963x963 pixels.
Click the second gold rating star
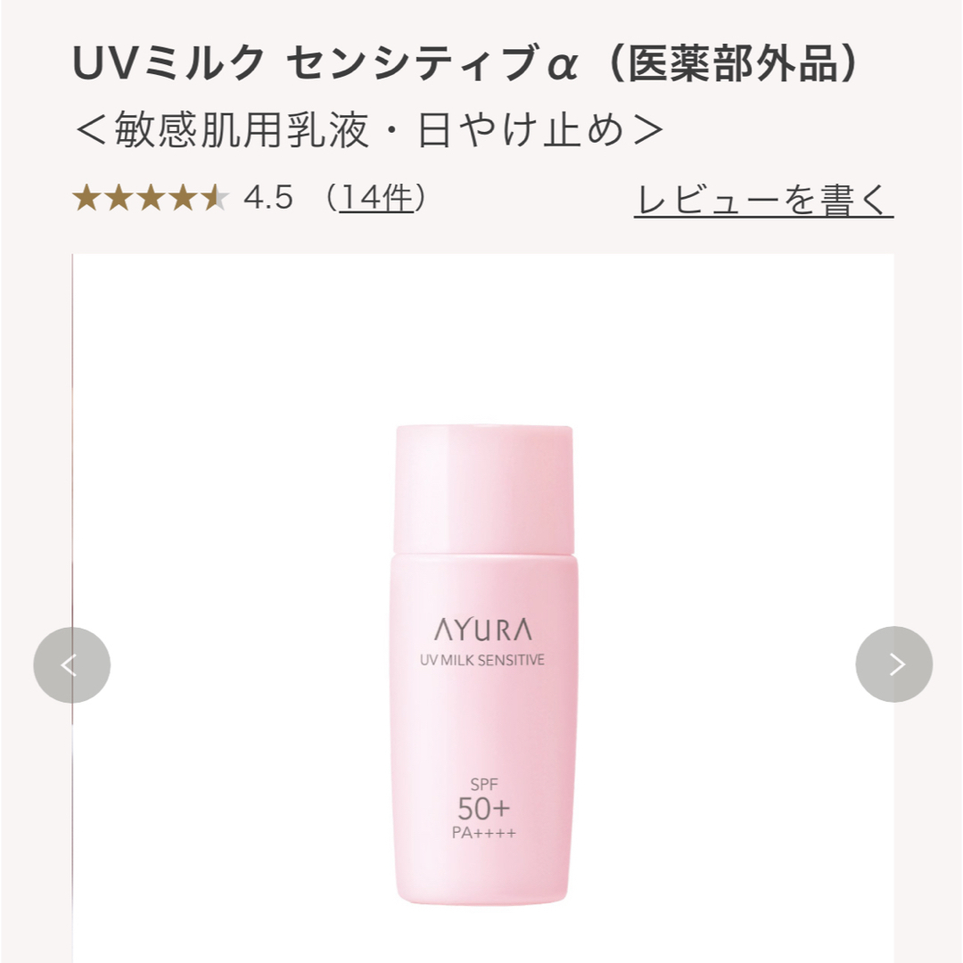119,198
